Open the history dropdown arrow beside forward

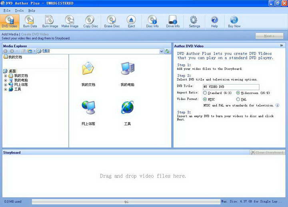17,51
